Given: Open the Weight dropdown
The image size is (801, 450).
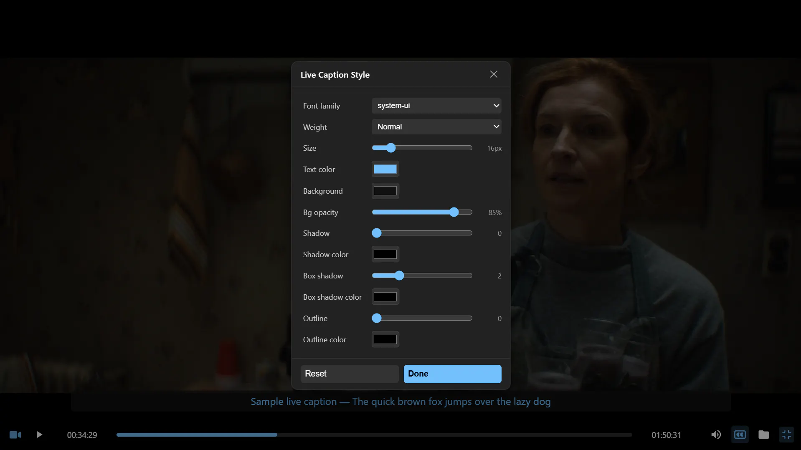Looking at the screenshot, I should point(436,127).
